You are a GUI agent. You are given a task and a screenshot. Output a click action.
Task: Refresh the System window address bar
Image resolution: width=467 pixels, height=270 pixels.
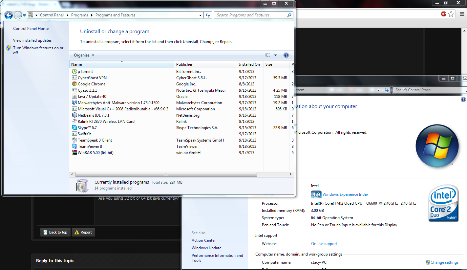pos(386,90)
